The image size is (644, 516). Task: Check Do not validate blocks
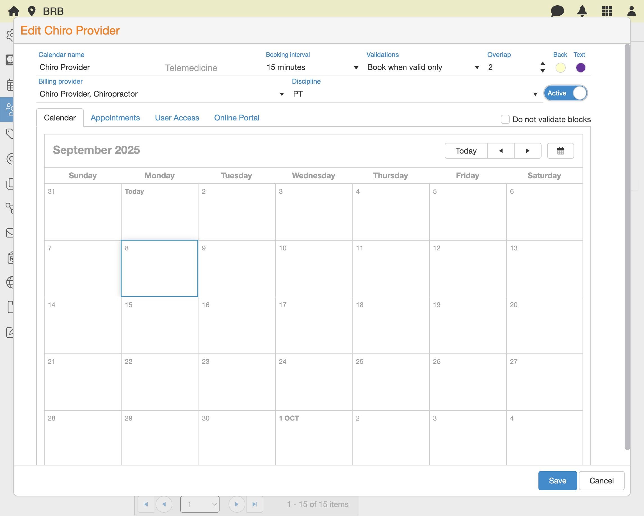pos(505,119)
